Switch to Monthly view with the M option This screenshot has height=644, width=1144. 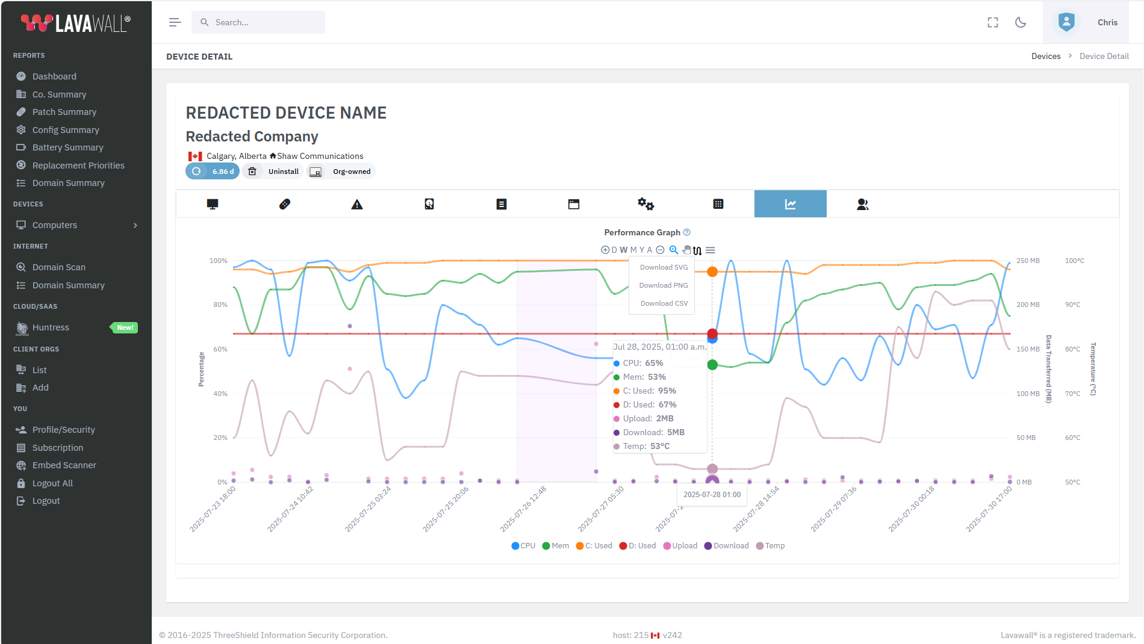633,249
